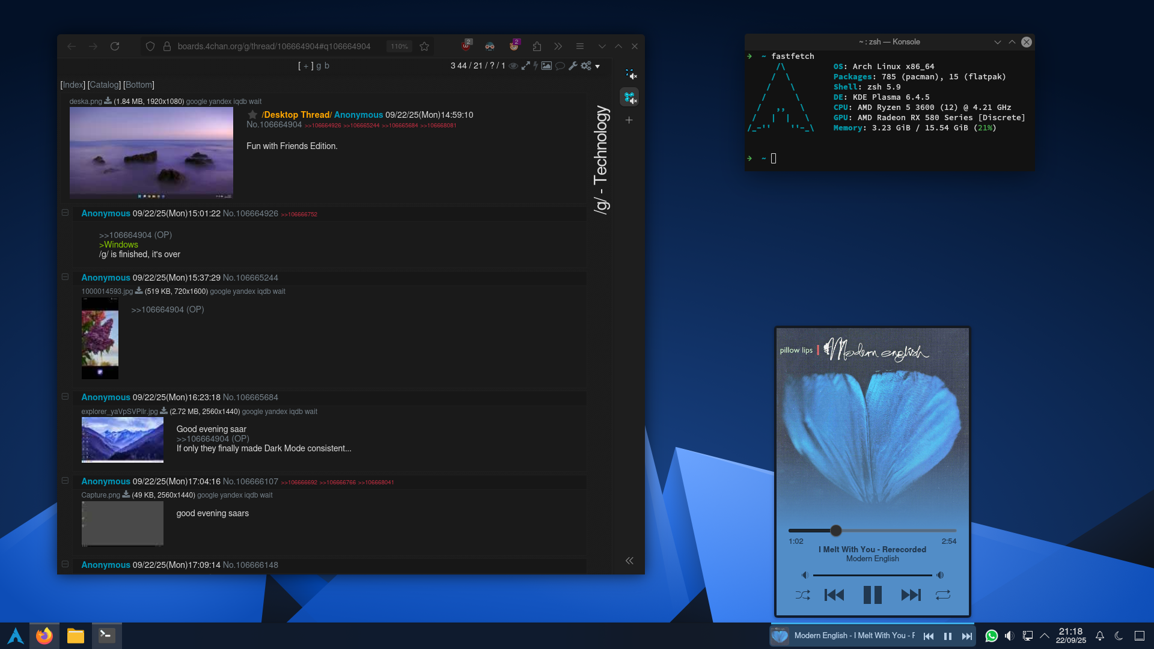
Task: Follow the >>106664904 (OP) quote link in post No.106664926
Action: point(135,235)
